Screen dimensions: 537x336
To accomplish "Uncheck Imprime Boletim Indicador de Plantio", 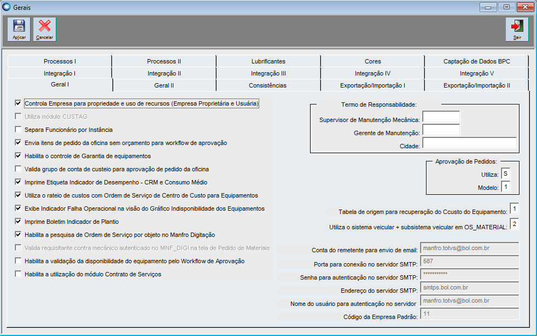I will click(18, 221).
